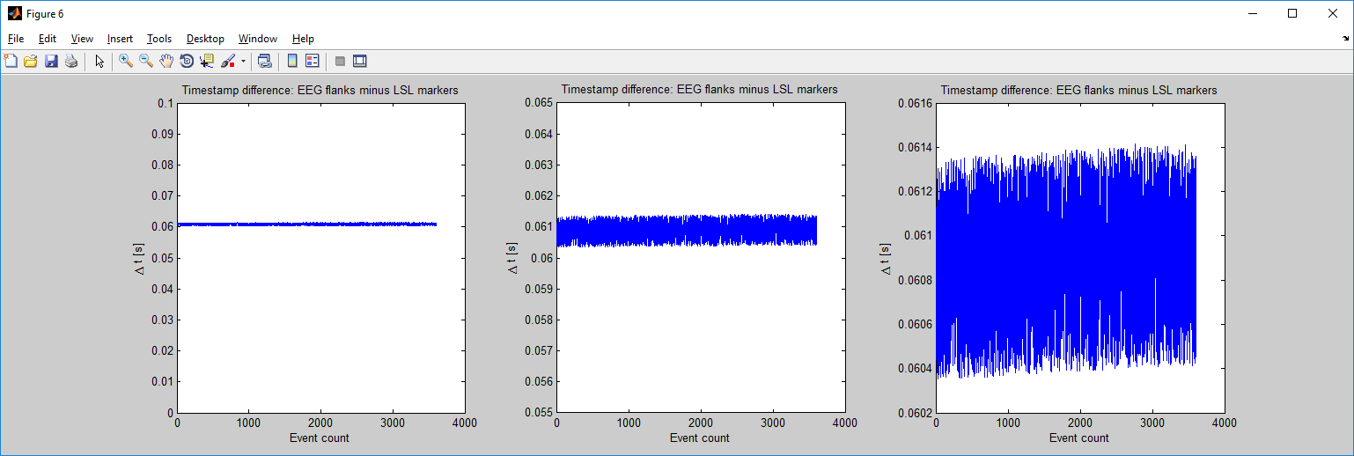
Task: Activate the Data Cursor tool
Action: (x=207, y=61)
